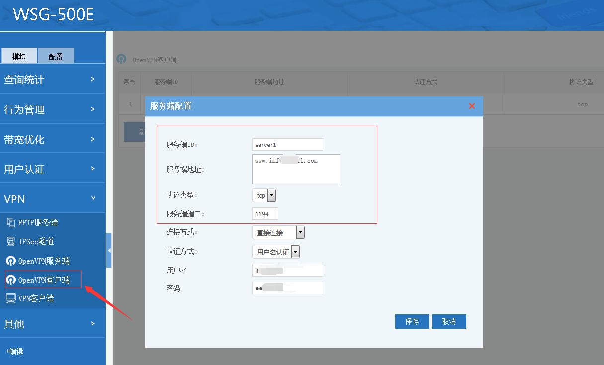This screenshot has width=604, height=365.
Task: Switch to the 配置 tab
Action: 56,56
